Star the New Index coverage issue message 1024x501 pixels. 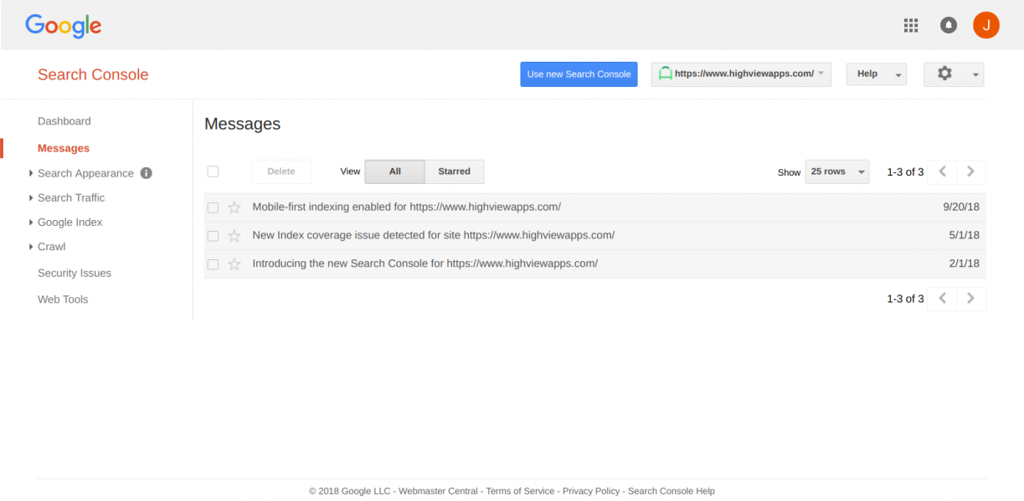click(234, 236)
